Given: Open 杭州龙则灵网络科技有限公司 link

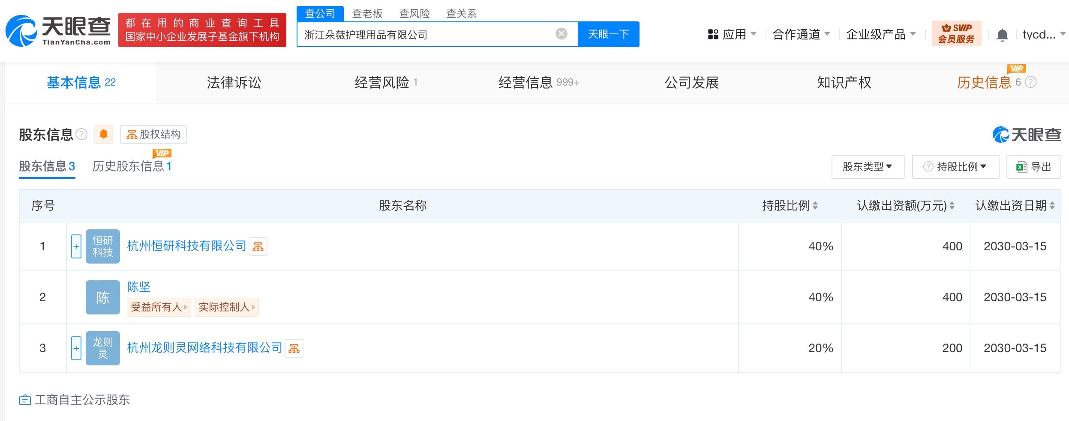Looking at the screenshot, I should click(x=205, y=348).
